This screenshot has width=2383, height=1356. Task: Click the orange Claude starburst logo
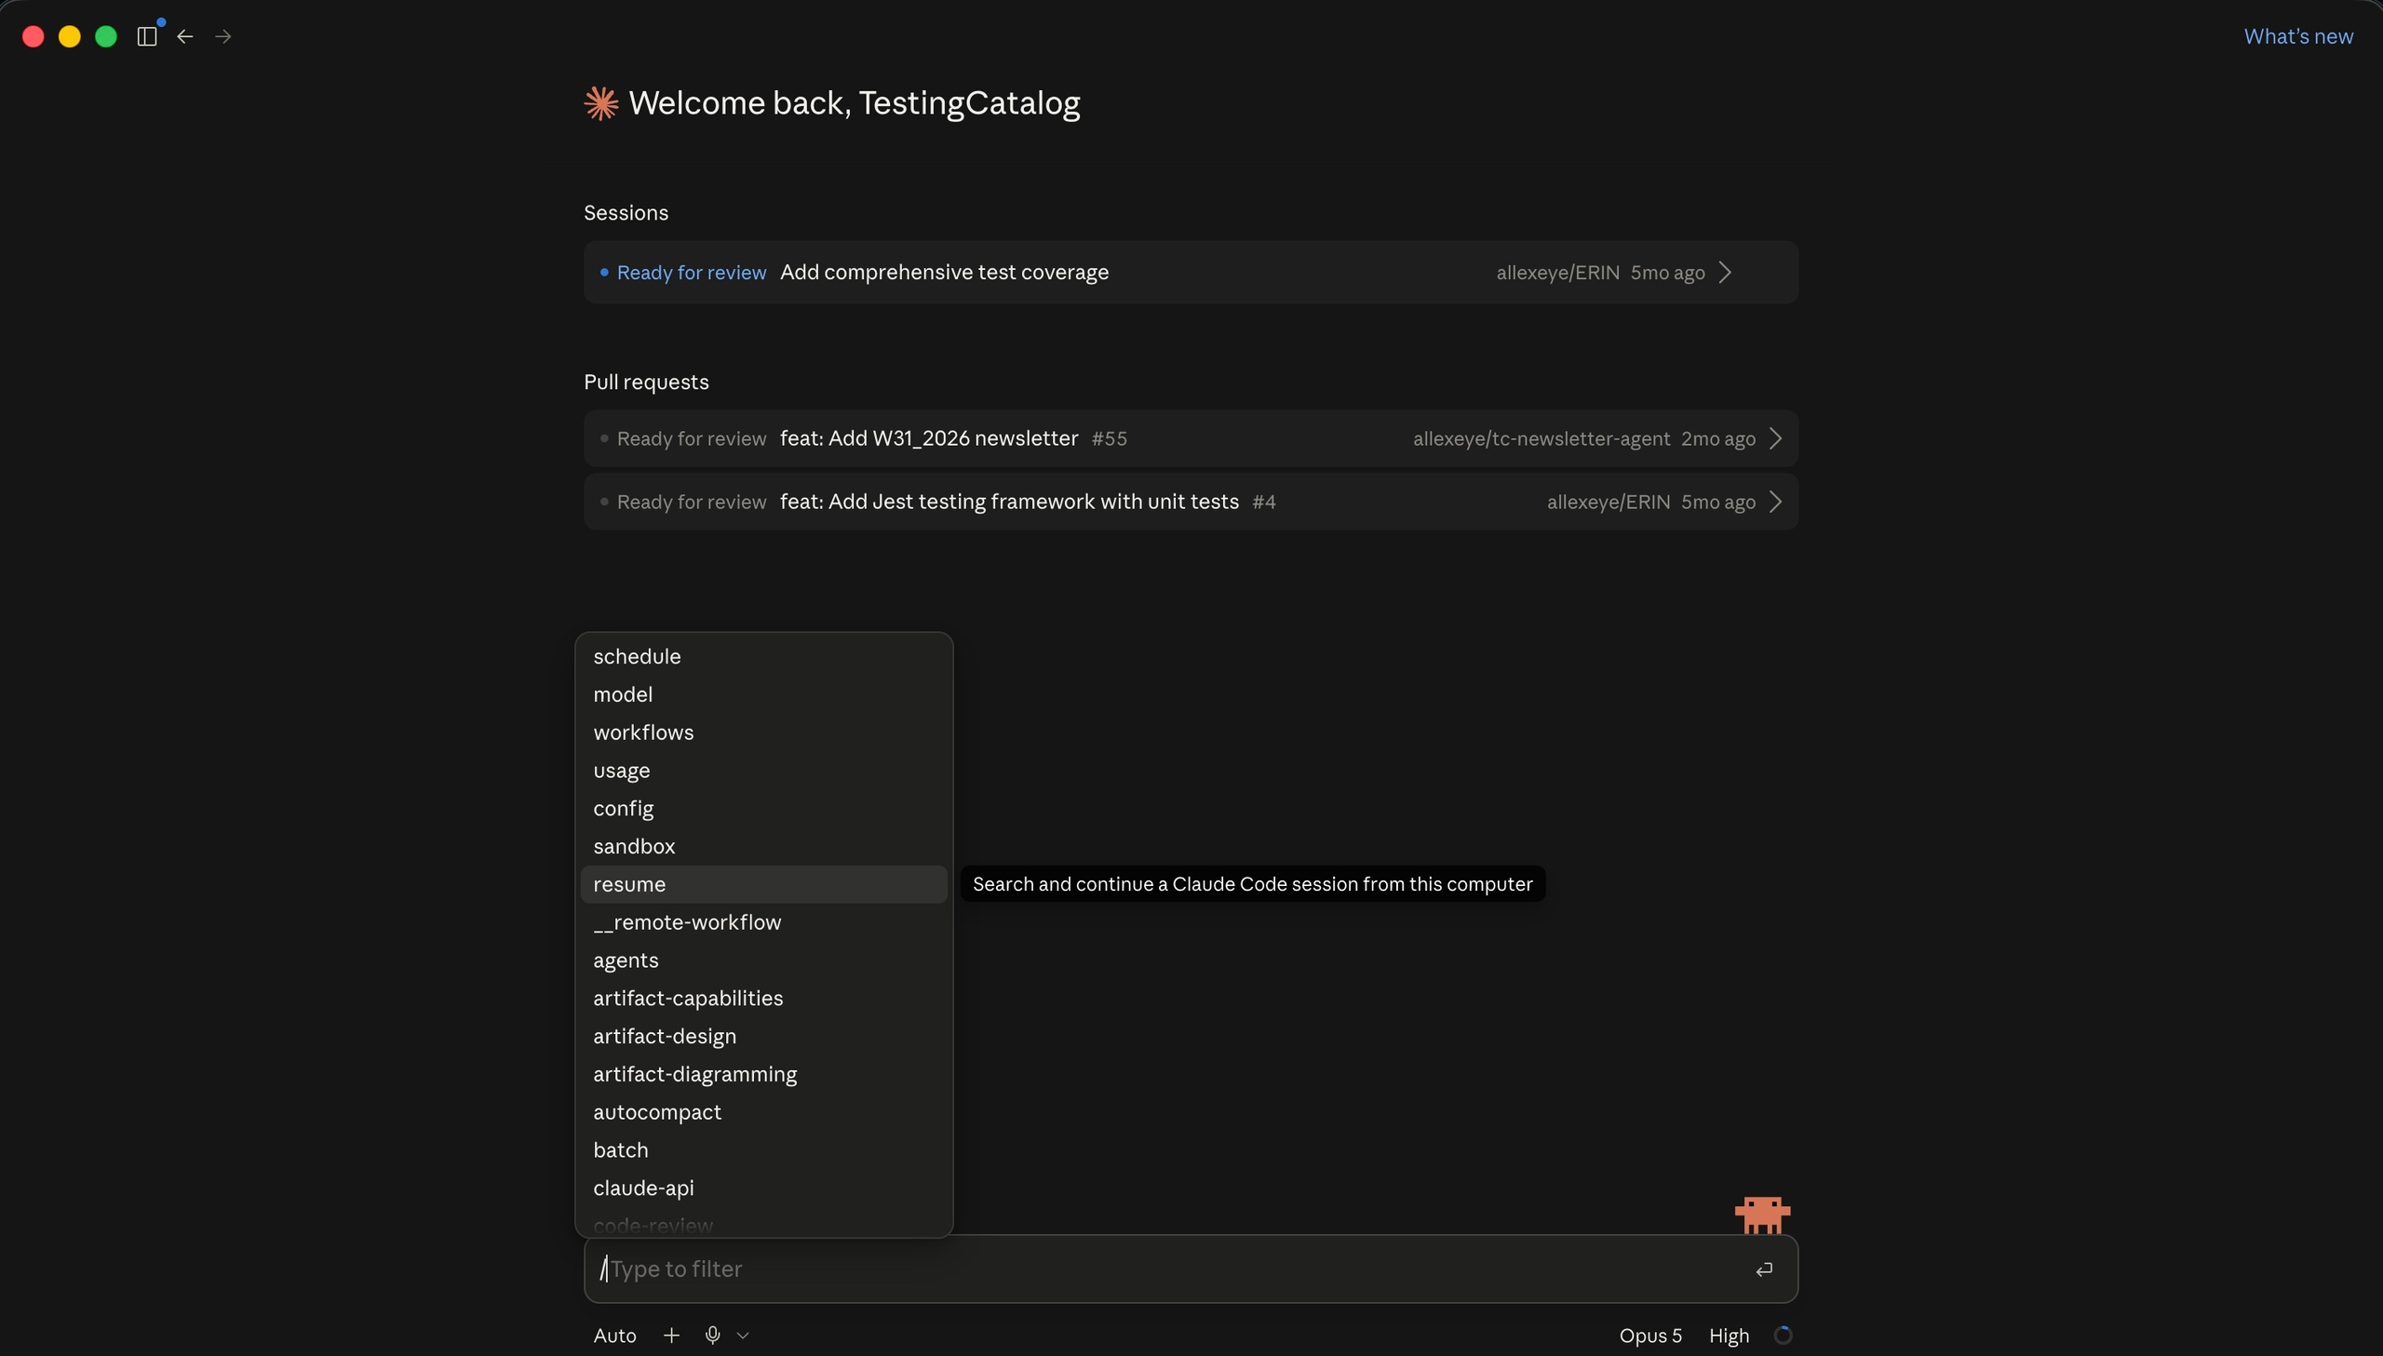(x=600, y=102)
